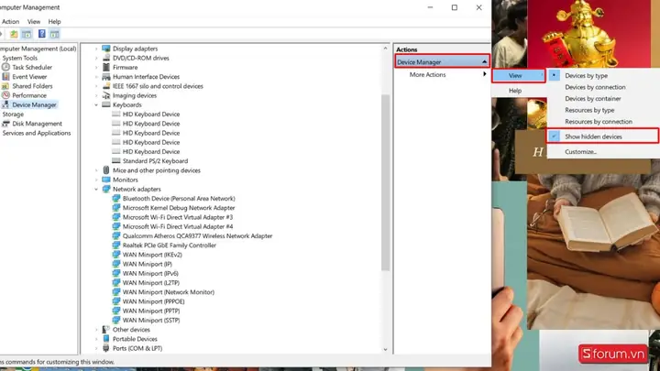Choose Devices by container menu entry
660x371 pixels.
(593, 98)
